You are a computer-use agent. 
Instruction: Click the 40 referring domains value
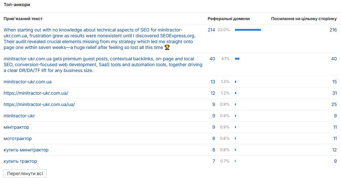point(212,59)
